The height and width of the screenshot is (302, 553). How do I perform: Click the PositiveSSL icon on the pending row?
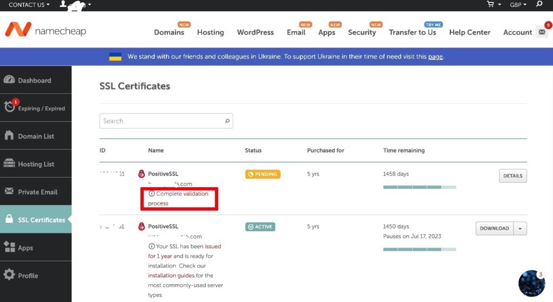point(141,174)
